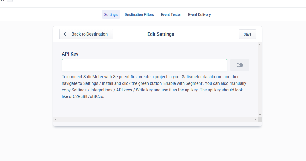Go to the Event Delivery tab

pyautogui.click(x=200, y=14)
